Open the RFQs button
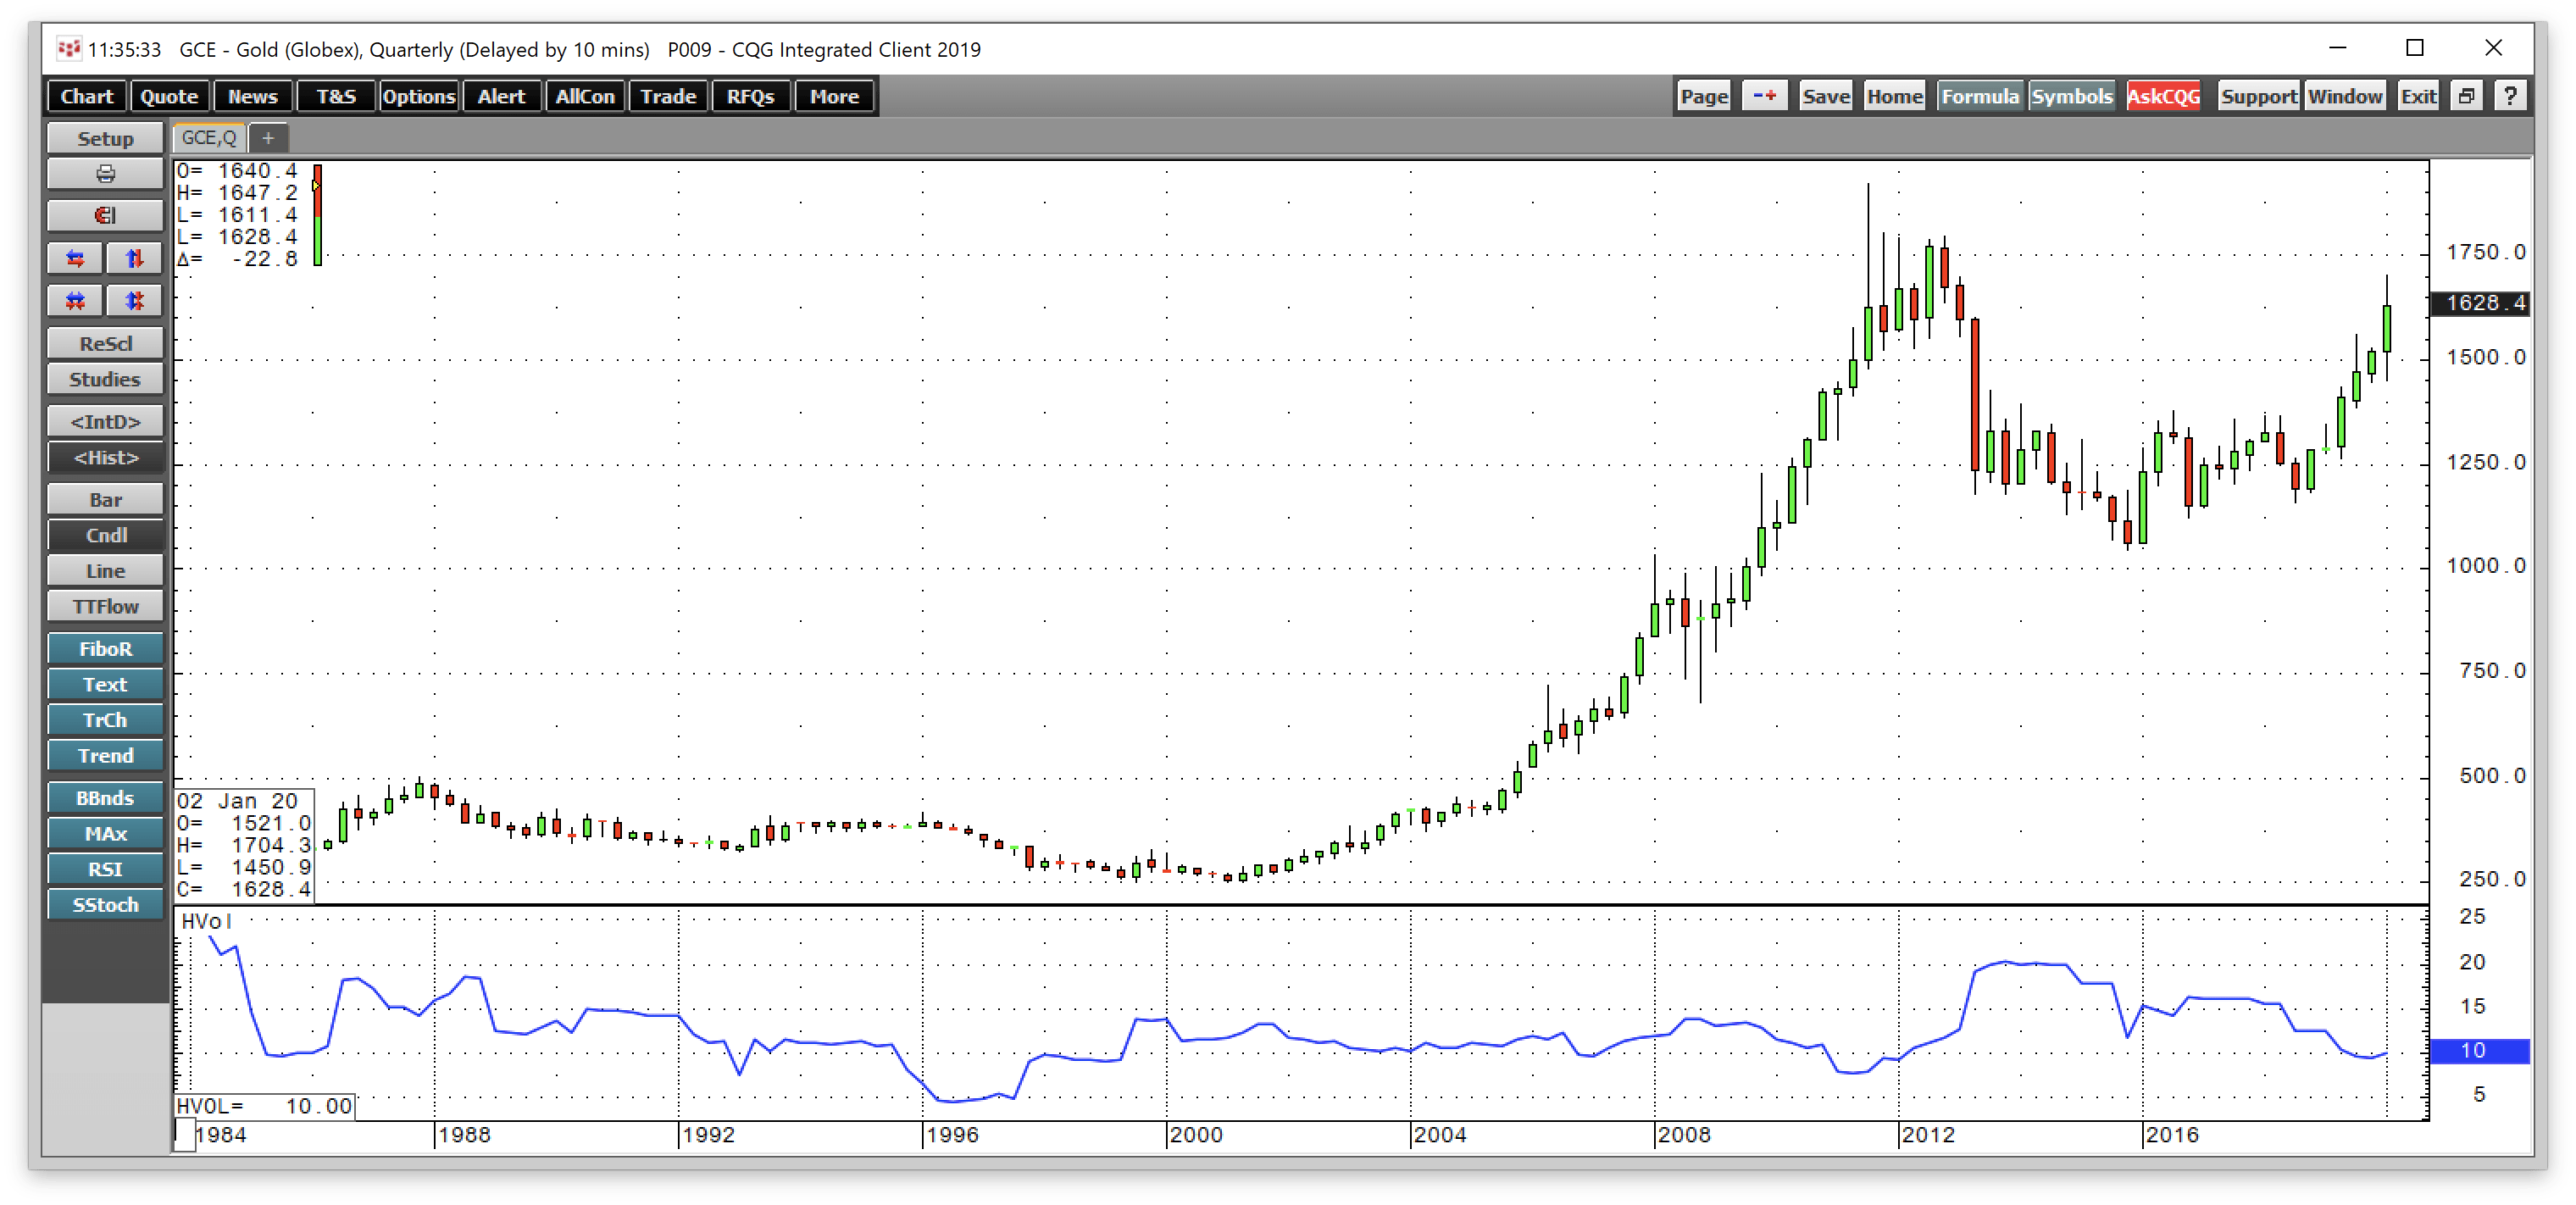The image size is (2576, 1205). point(751,96)
